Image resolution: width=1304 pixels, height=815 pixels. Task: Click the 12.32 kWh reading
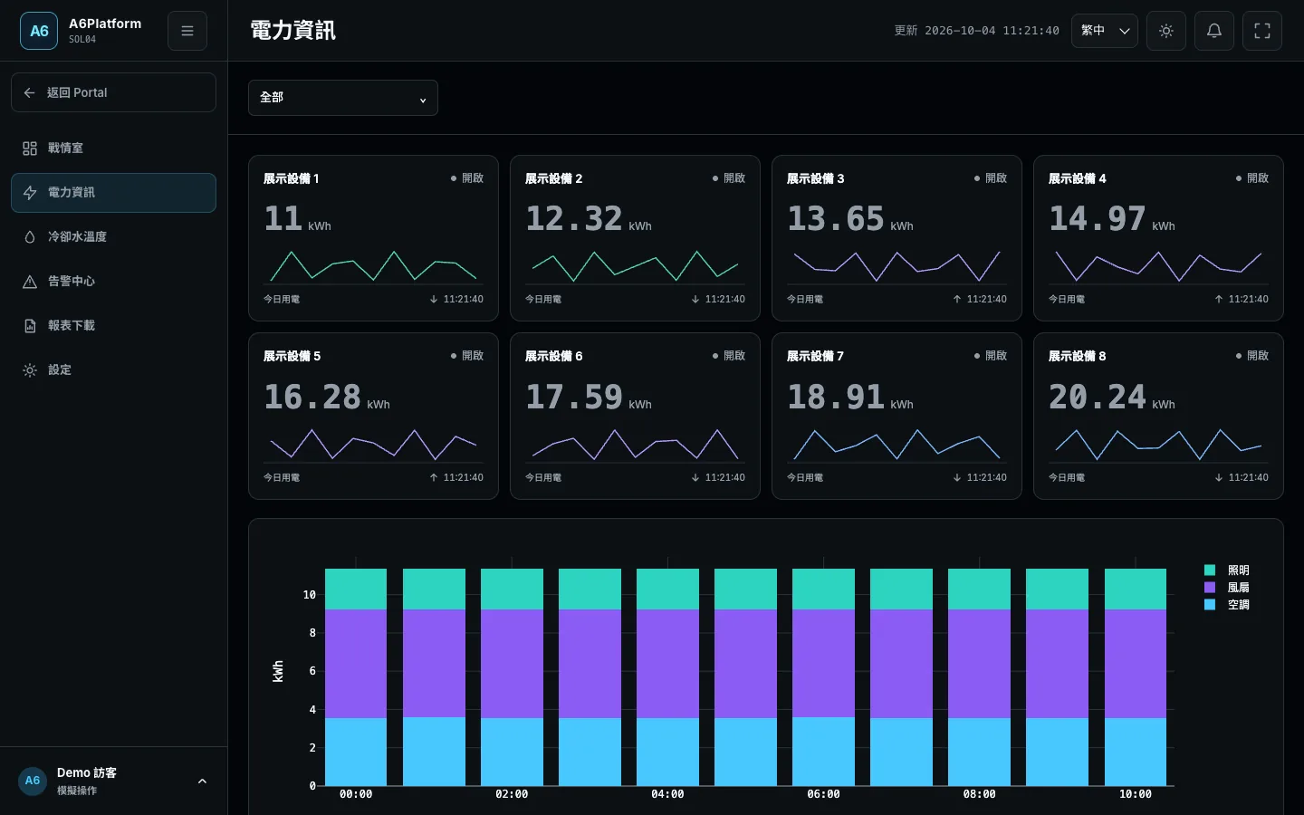(x=589, y=219)
